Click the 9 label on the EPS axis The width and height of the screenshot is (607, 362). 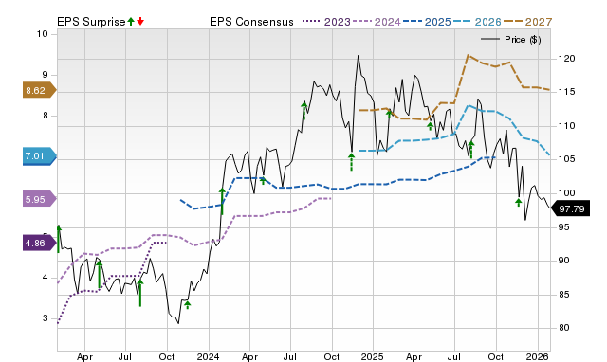45,75
